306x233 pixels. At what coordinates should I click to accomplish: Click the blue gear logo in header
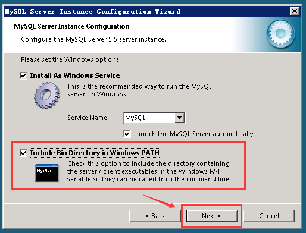pyautogui.click(x=280, y=34)
